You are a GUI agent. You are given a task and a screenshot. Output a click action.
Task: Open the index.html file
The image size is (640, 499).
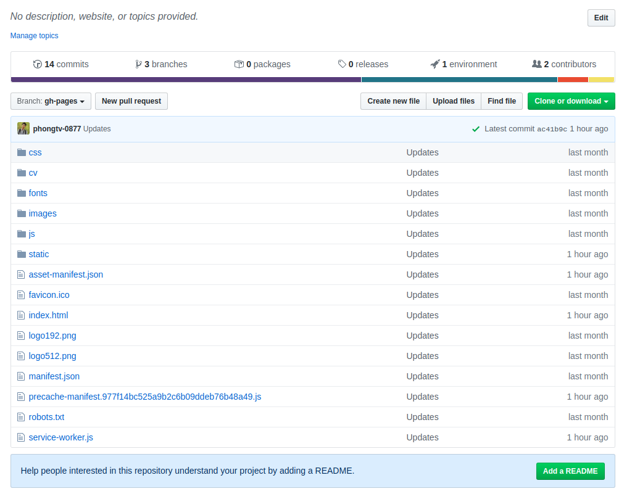click(48, 315)
